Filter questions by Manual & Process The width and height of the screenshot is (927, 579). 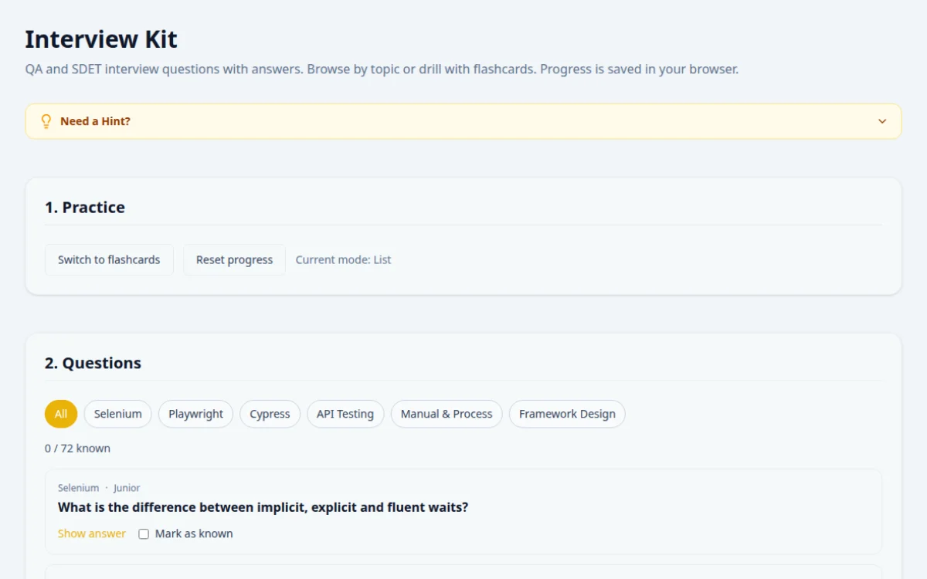[447, 414]
